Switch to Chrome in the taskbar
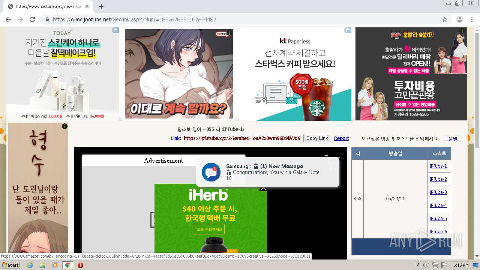 pyautogui.click(x=67, y=265)
